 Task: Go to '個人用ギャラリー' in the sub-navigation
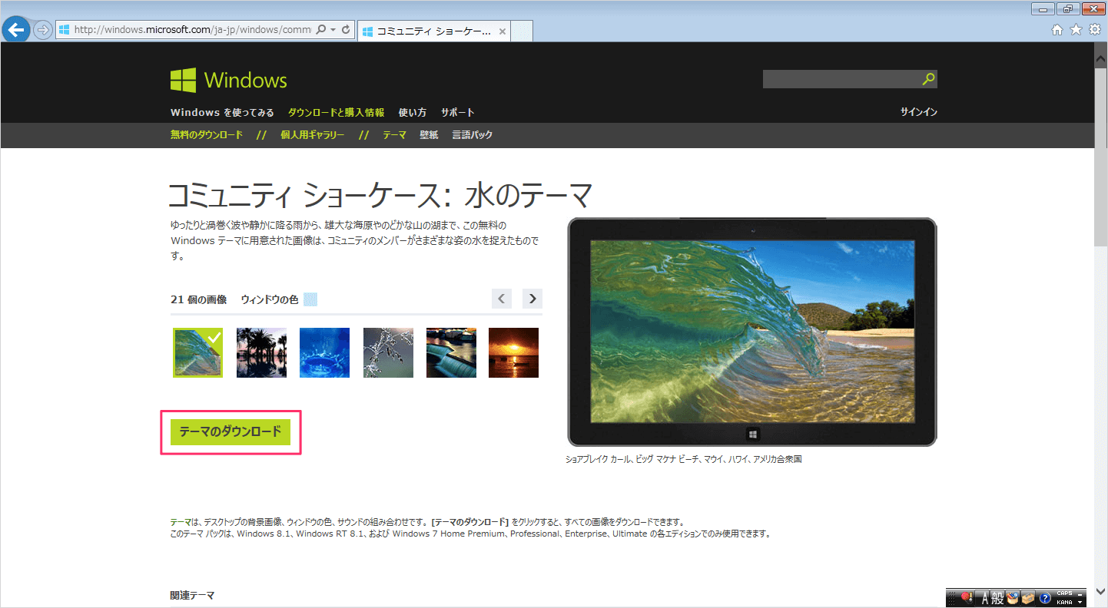click(x=312, y=134)
